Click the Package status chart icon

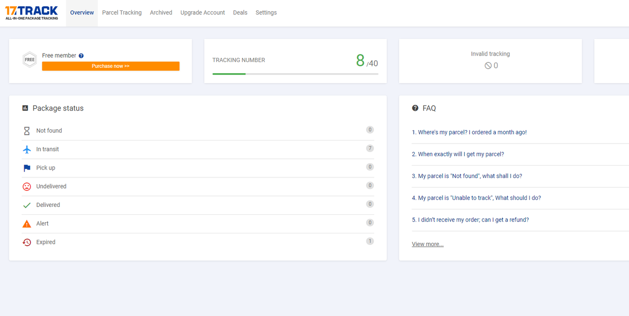click(25, 108)
